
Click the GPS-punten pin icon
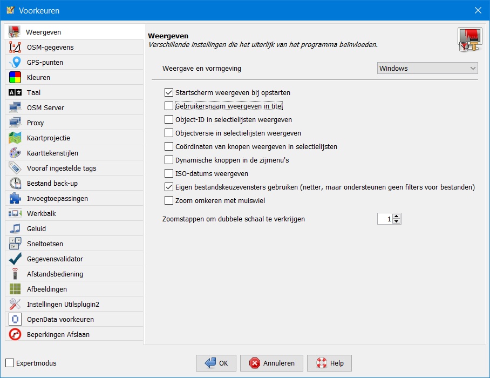click(15, 62)
